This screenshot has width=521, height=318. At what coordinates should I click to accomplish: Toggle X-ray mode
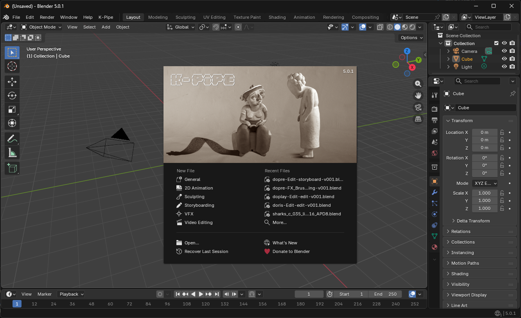click(380, 27)
